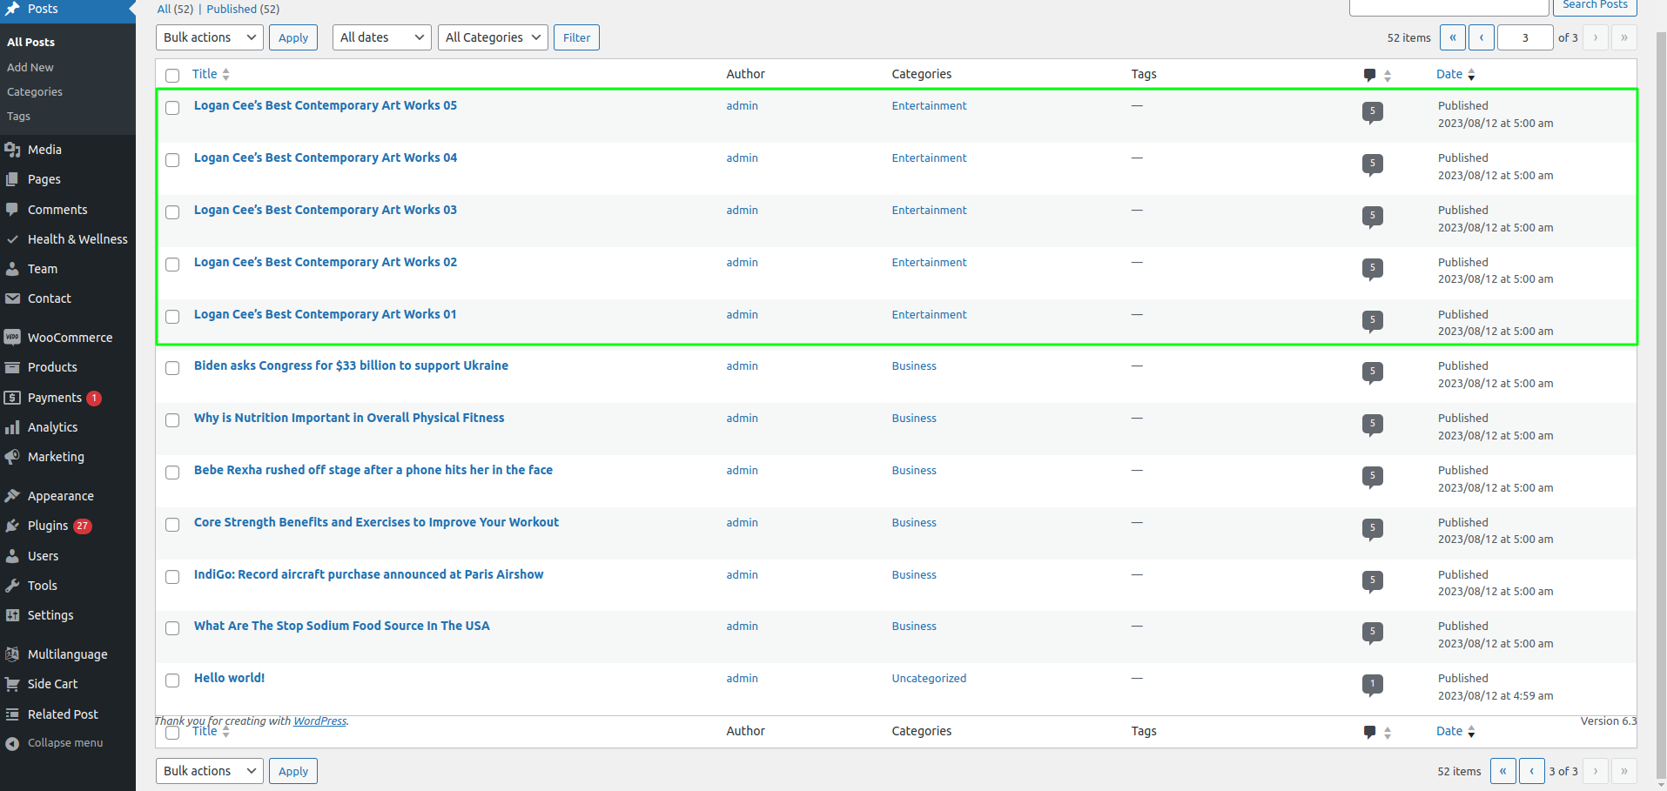Click the Filter button
Image resolution: width=1667 pixels, height=791 pixels.
click(576, 37)
